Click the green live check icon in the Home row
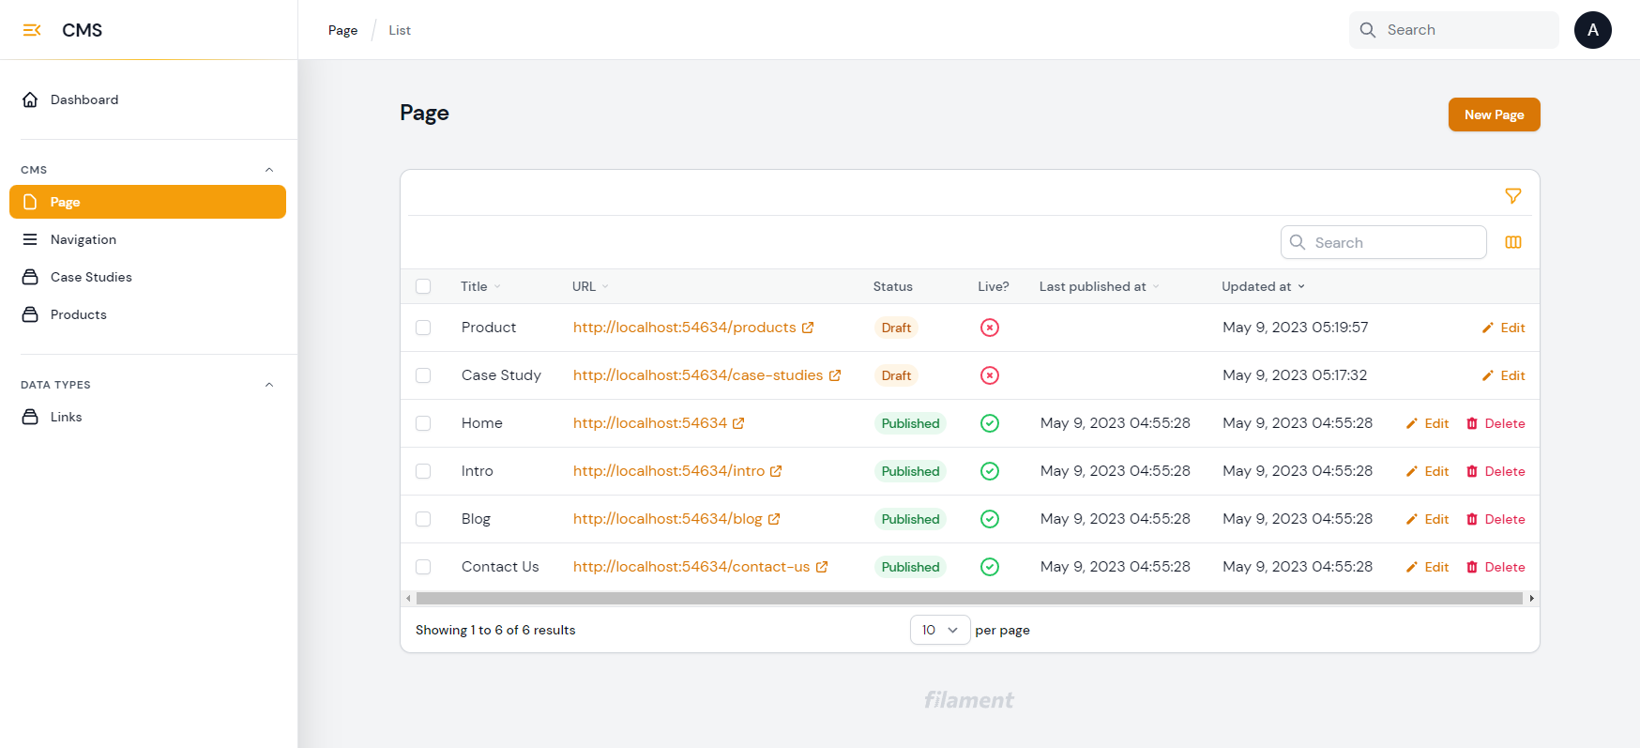Viewport: 1640px width, 748px height. [x=990, y=423]
